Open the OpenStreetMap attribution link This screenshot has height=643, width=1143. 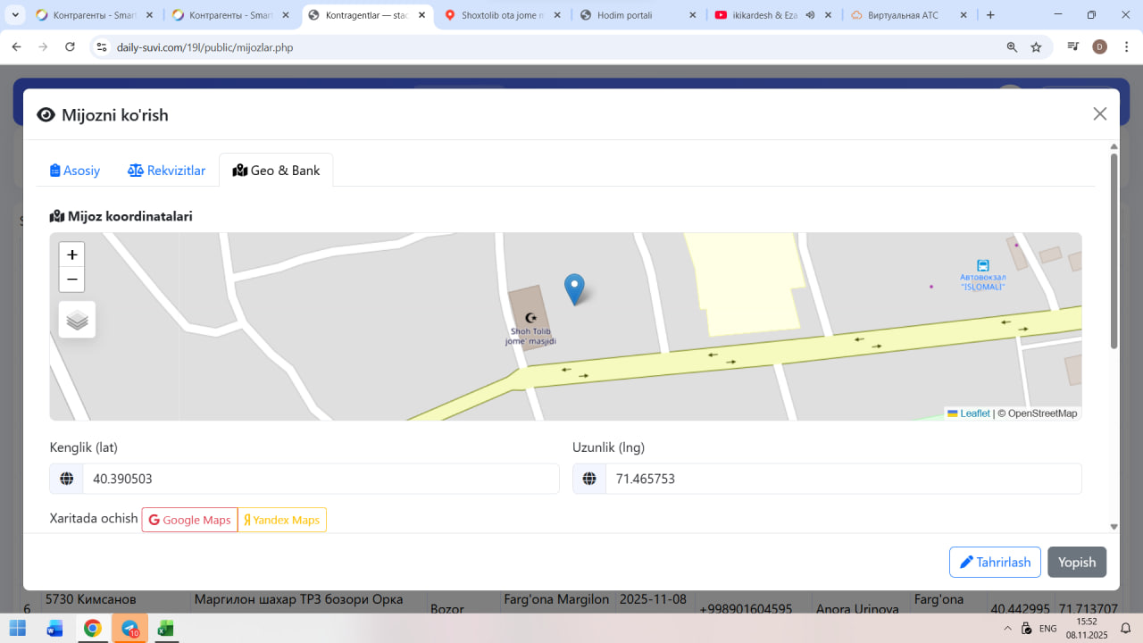1042,413
